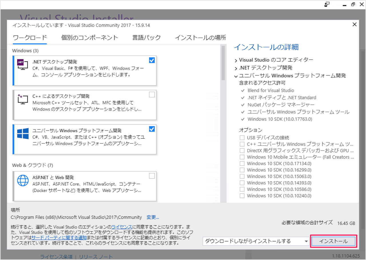Viewport: 366px width, 260px height.
Task: Click the feedback icon in the title bar
Action: coord(327,4)
